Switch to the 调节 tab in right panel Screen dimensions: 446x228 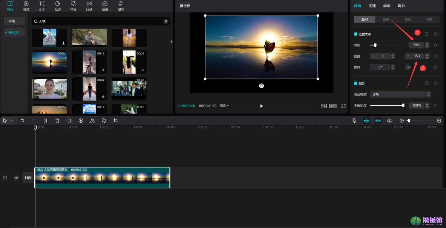[x=401, y=6]
